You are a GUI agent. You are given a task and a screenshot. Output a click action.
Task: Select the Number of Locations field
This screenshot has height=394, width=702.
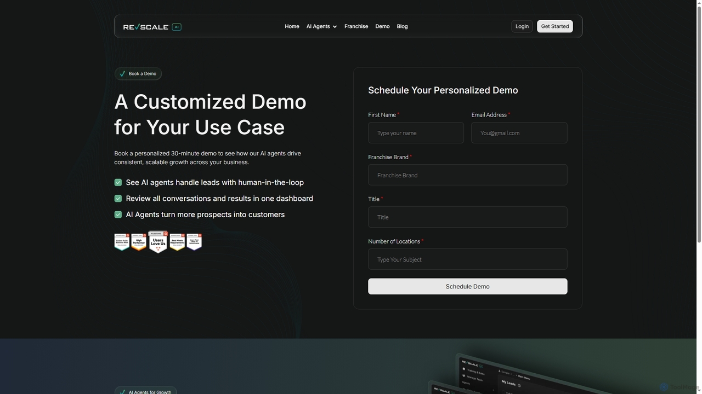click(x=468, y=259)
